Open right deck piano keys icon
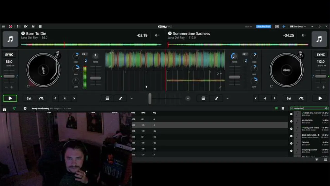330x186 pixels. point(203,98)
